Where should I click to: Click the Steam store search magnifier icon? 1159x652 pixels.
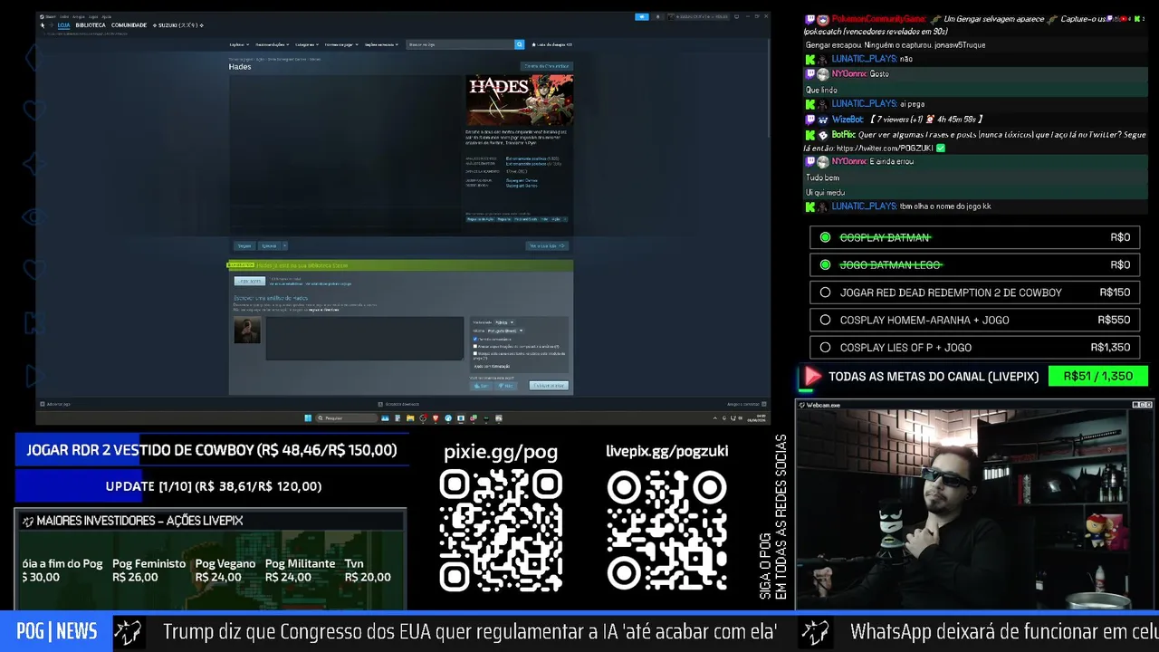click(x=519, y=44)
